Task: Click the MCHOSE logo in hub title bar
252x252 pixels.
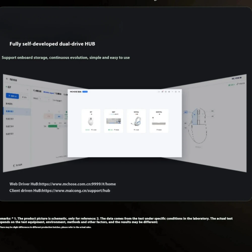Action: tap(76, 92)
